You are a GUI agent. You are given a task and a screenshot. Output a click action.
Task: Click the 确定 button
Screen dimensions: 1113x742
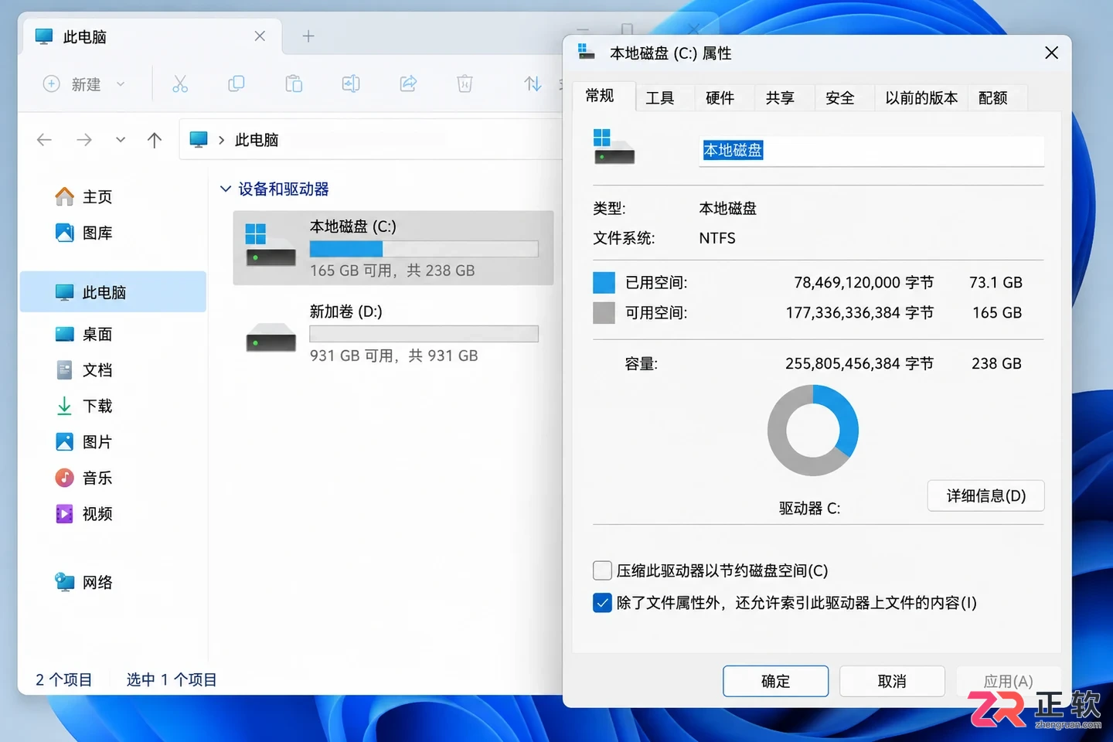(775, 681)
